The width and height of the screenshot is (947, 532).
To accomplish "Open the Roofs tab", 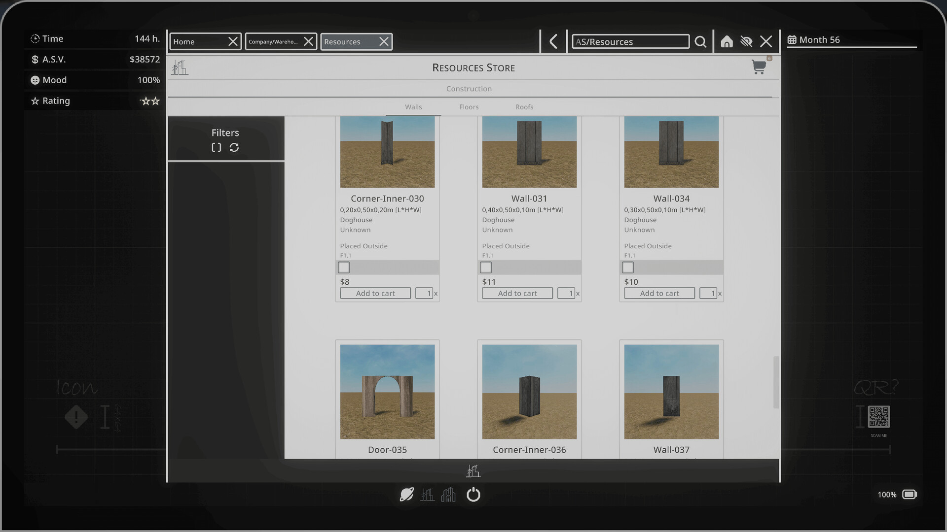I will tap(524, 107).
